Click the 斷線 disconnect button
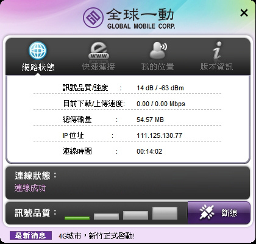 coord(219,213)
